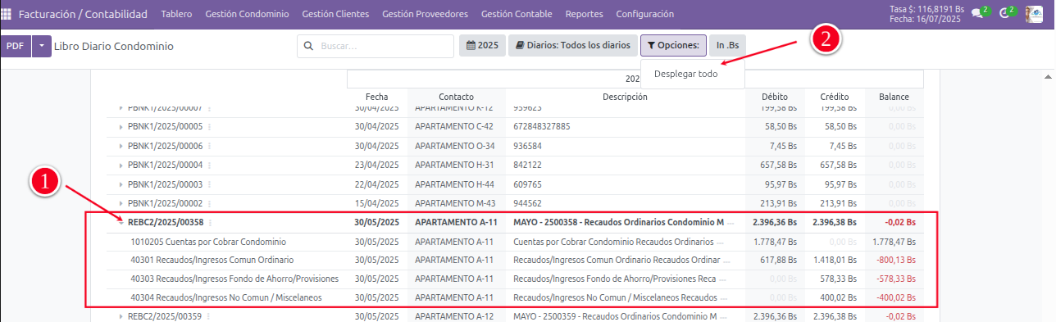Open the user avatar menu
The height and width of the screenshot is (322, 1056).
1034,14
